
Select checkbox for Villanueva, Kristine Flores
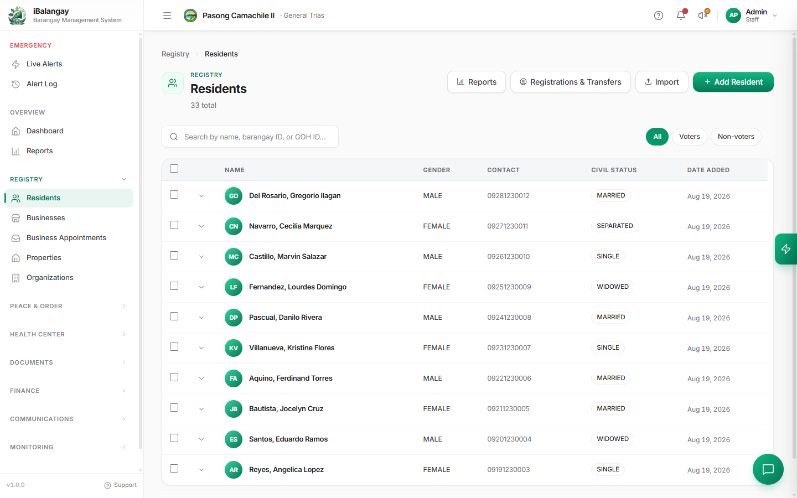(174, 347)
